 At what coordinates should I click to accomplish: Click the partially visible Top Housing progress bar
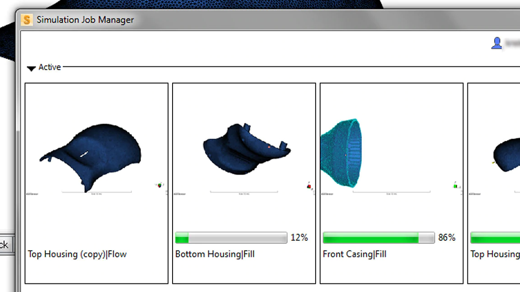point(495,238)
